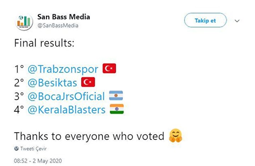
Task: Click the 1° ranking number text
Action: tap(19, 69)
